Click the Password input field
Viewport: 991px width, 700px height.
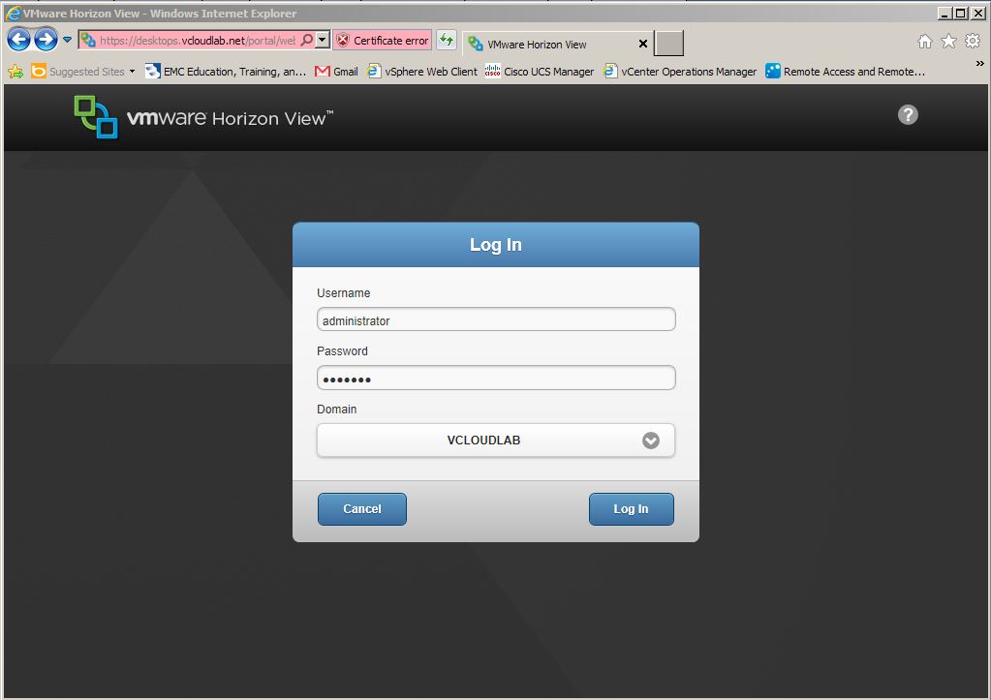(496, 378)
